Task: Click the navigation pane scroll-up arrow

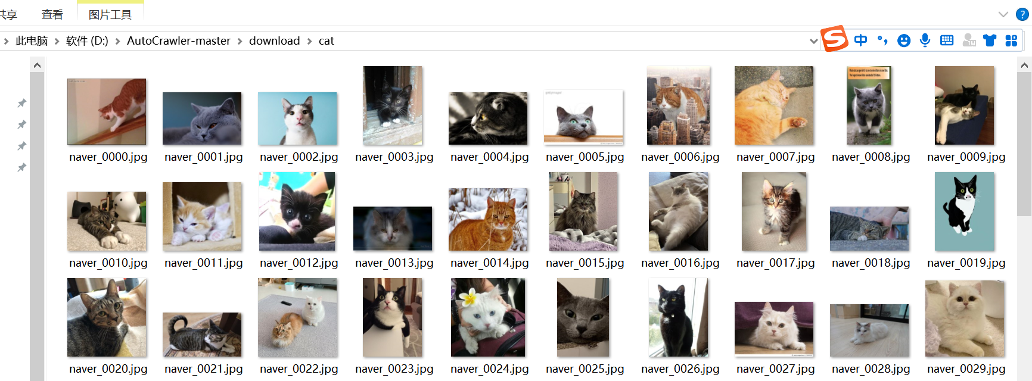Action: point(37,65)
